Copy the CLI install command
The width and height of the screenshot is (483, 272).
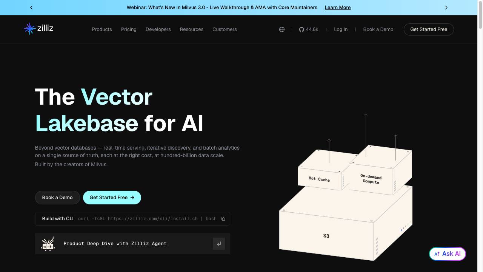pyautogui.click(x=223, y=219)
